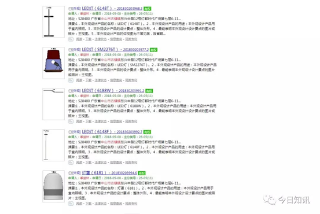Image resolution: width=320 pixels, height=214 pixels.
Task: View the 6188W lamp design thumbnail
Action: tap(53, 104)
